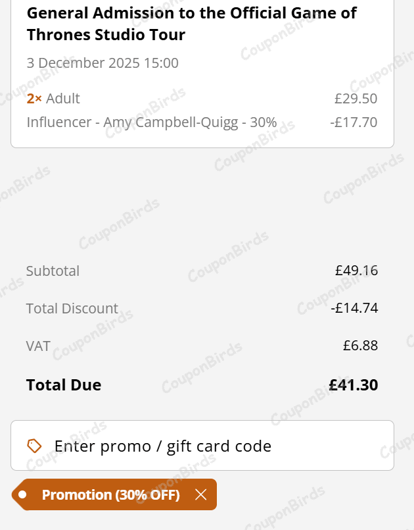The width and height of the screenshot is (414, 530).
Task: Click the Total Due label
Action: 64,385
